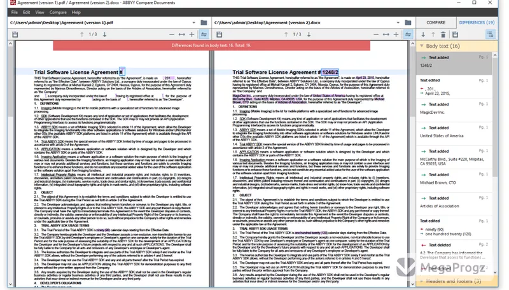Open the Edit menu
Image resolution: width=509 pixels, height=290 pixels.
click(26, 12)
